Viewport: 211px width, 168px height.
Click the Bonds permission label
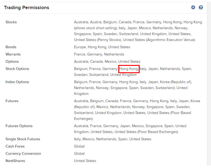point(11,47)
